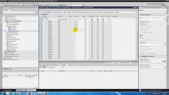The width and height of the screenshot is (169, 95).
Task: Click Copy snapshots to start values
Action: click(x=84, y=12)
